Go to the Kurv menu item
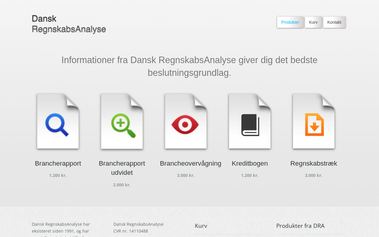 (x=313, y=22)
